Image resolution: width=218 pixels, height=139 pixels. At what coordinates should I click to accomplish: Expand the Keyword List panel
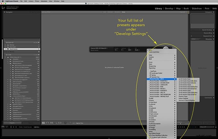click(x=214, y=36)
